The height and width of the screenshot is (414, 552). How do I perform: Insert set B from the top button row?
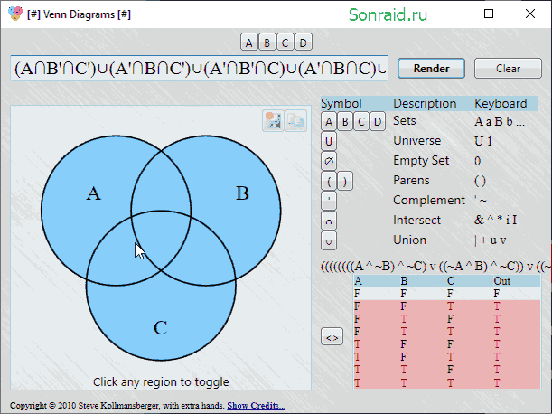[x=267, y=42]
